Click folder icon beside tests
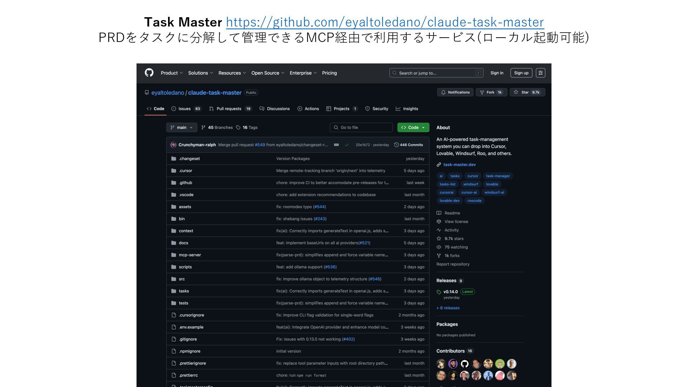The image size is (688, 387). pos(174,303)
